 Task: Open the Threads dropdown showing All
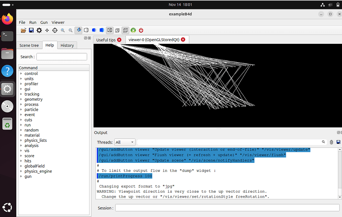(125, 142)
